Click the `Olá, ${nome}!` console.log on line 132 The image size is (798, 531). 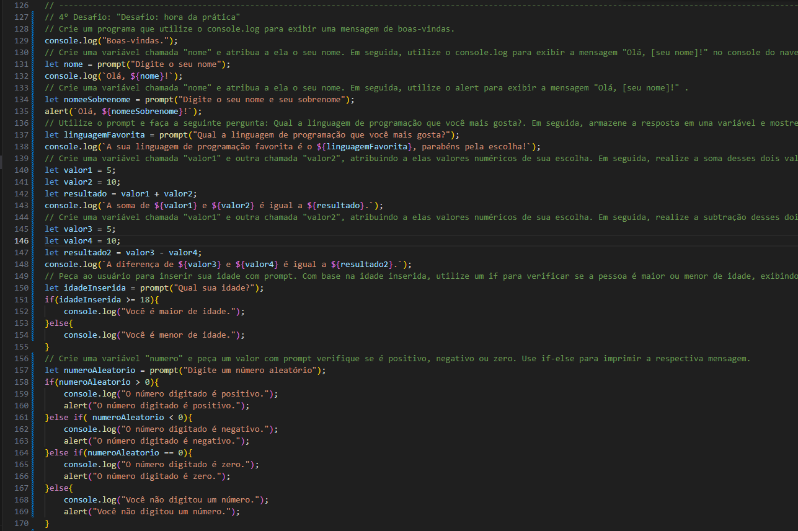coord(114,76)
